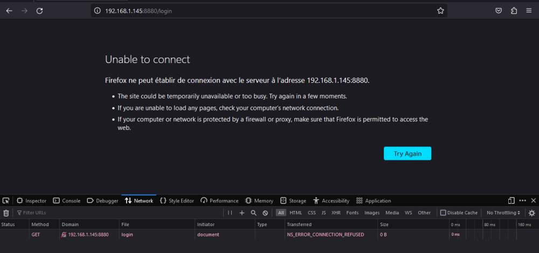Select the GET method cell in request row
539x253 pixels.
[x=36, y=235]
